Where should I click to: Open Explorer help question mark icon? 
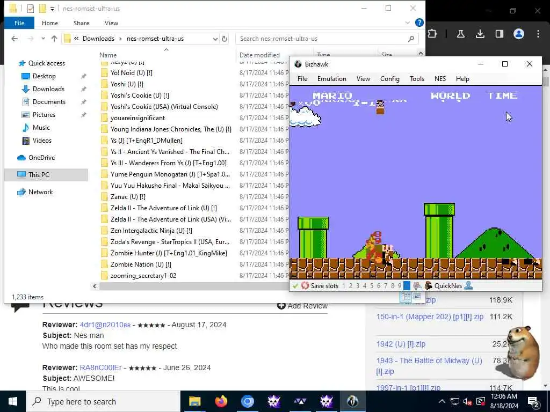[419, 23]
